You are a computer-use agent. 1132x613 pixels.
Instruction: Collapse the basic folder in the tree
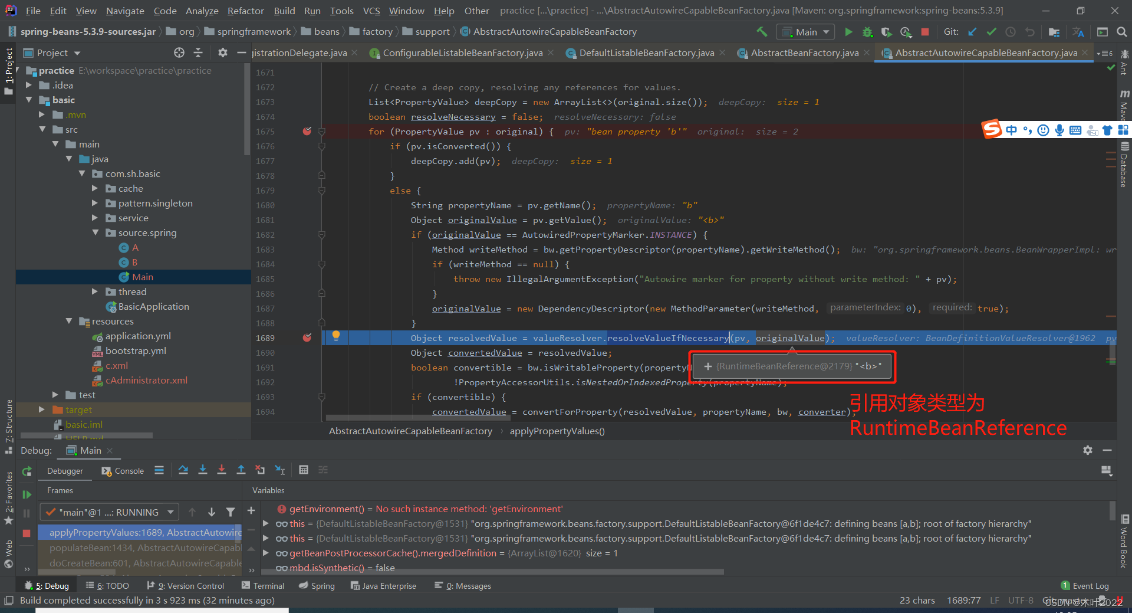point(28,100)
